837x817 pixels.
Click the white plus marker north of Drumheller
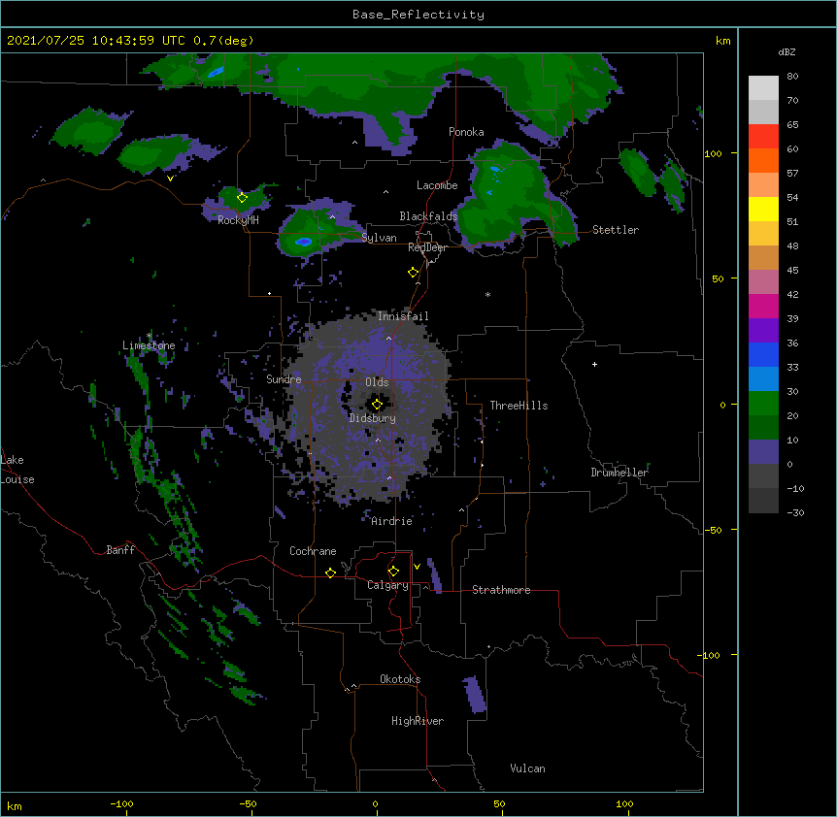[x=594, y=364]
